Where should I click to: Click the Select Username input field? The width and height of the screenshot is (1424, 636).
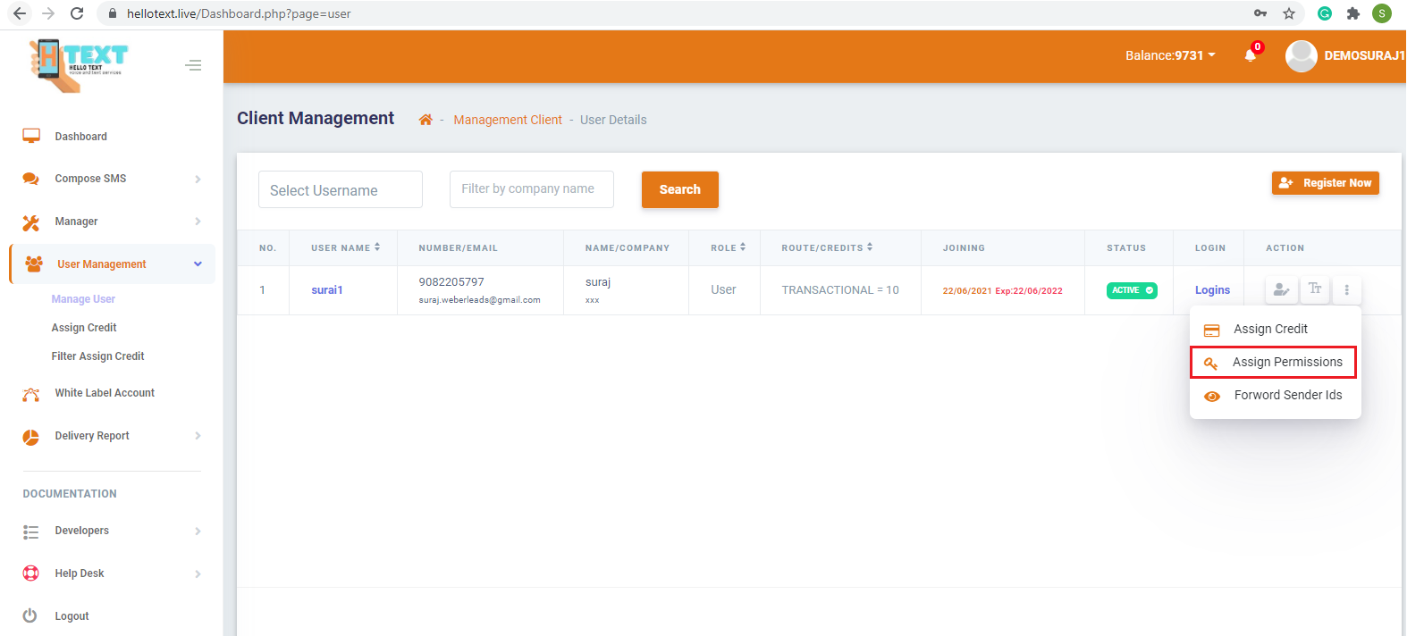340,190
